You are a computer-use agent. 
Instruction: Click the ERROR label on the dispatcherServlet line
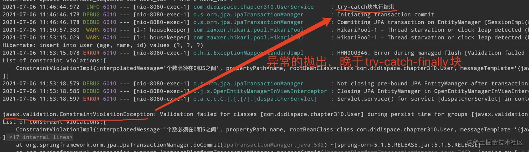click(x=91, y=99)
